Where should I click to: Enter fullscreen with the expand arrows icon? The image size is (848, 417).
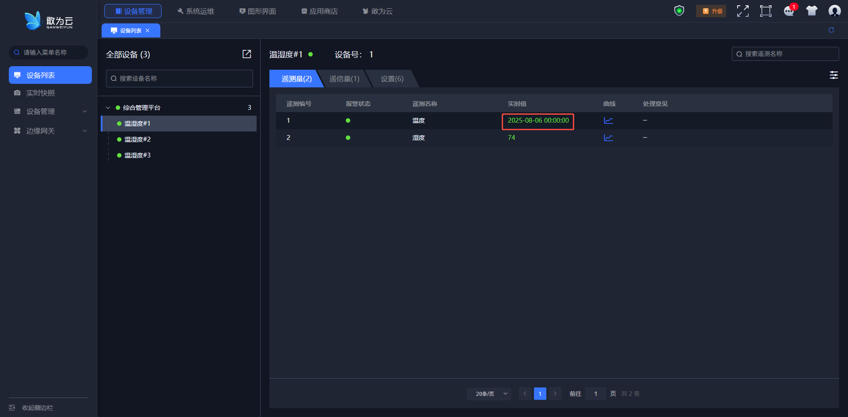[x=743, y=11]
